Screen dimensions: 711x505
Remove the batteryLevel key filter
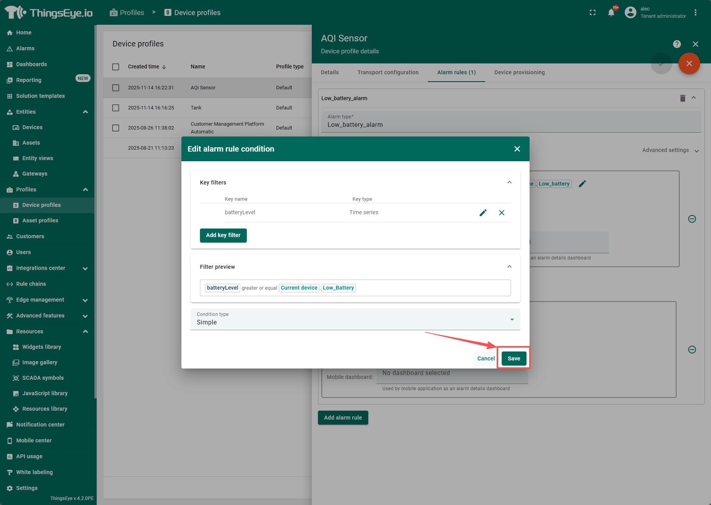(x=501, y=213)
